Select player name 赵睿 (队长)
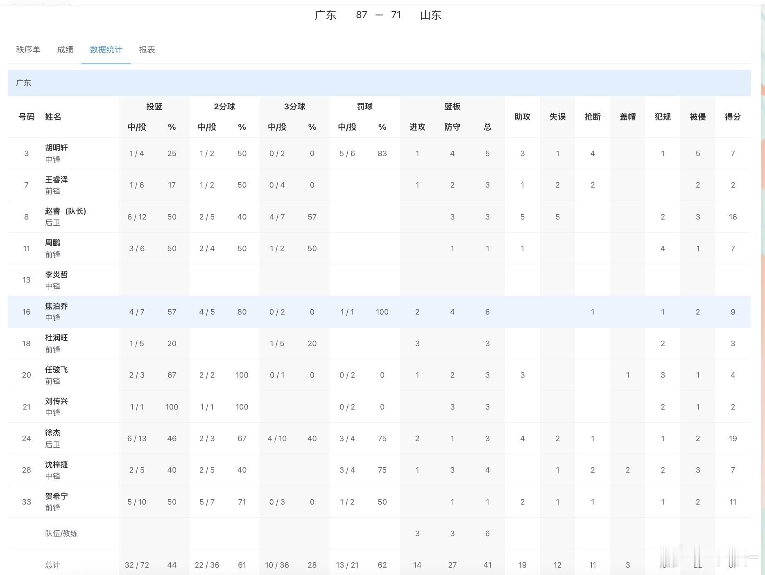Viewport: 765px width, 575px height. (x=66, y=211)
